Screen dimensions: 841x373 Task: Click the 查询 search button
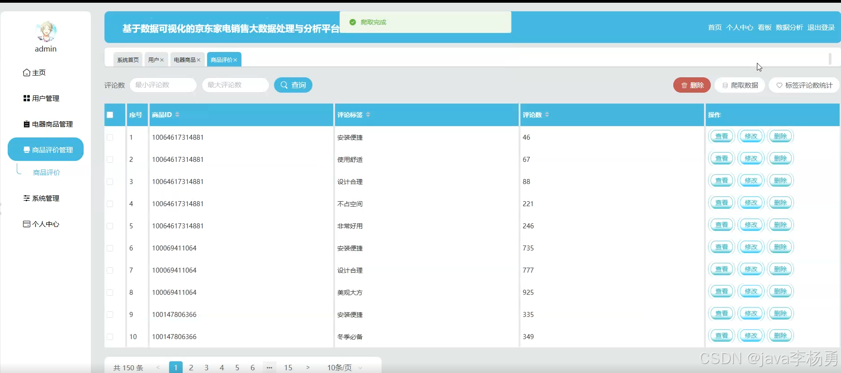click(293, 85)
